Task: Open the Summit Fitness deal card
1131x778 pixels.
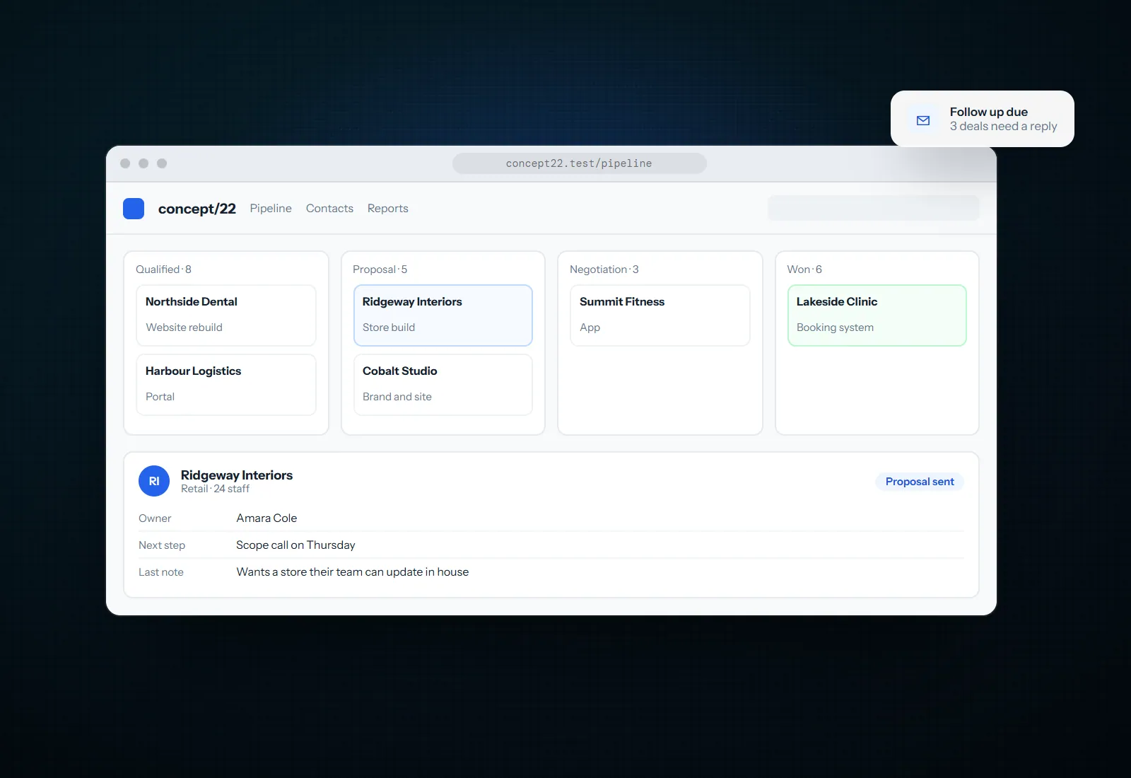Action: click(x=660, y=315)
